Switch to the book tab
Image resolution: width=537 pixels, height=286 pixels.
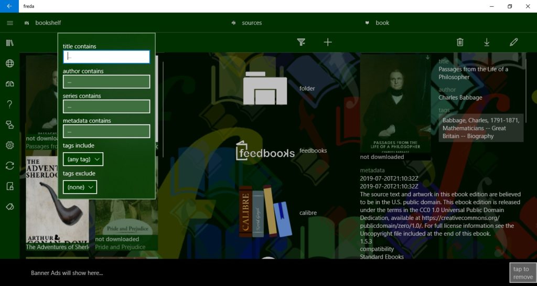(x=377, y=23)
